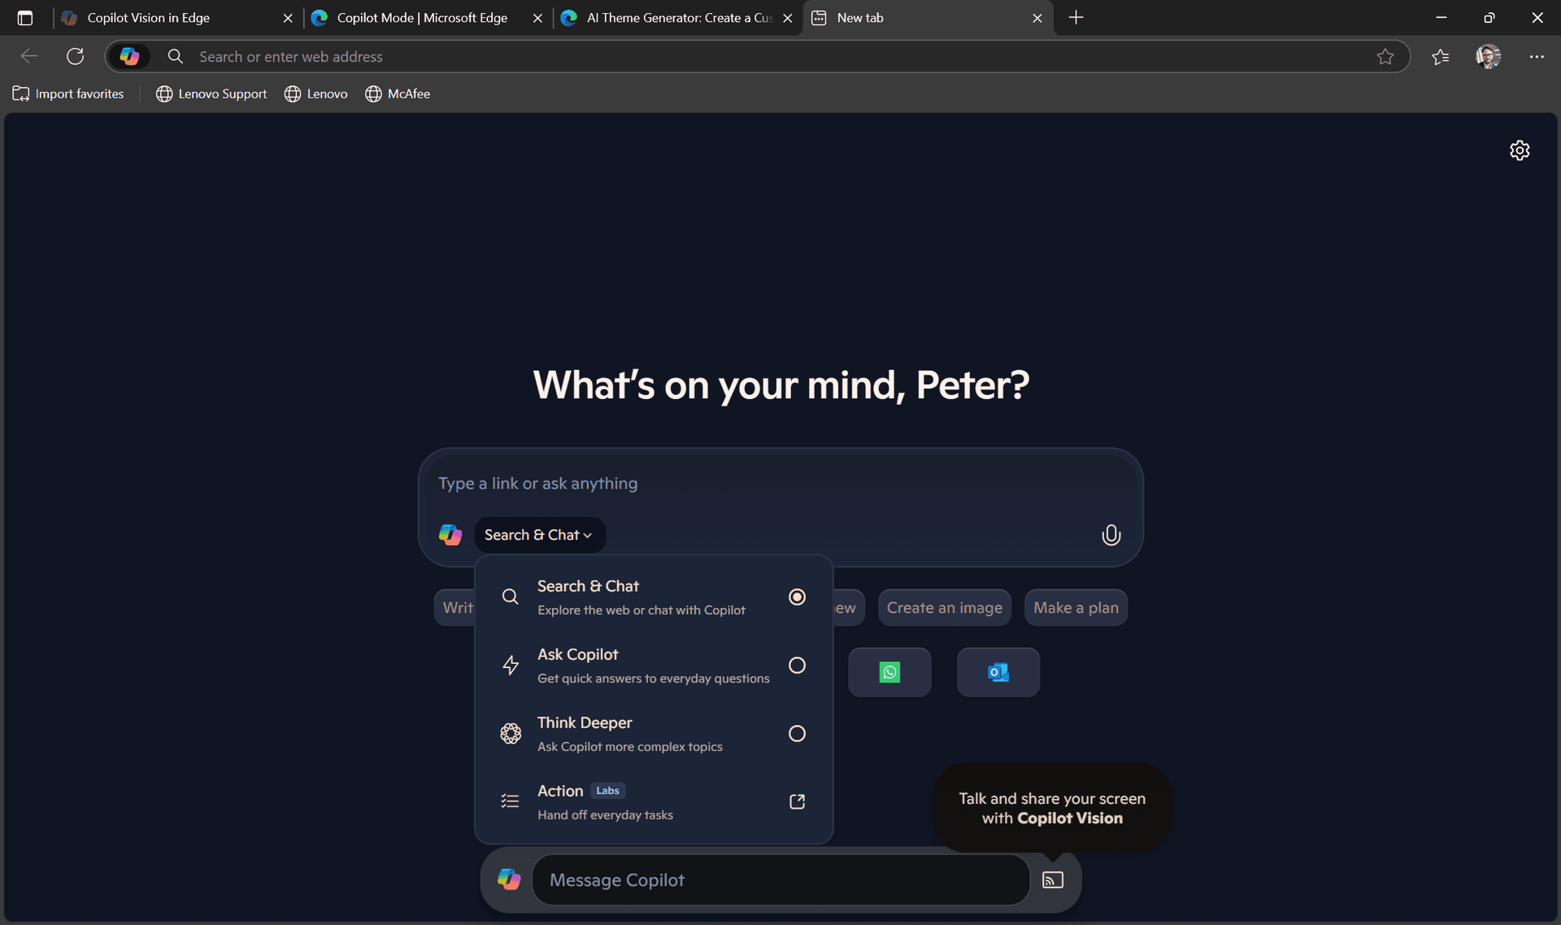
Task: Open Settings and more ellipsis menu
Action: 1536,56
